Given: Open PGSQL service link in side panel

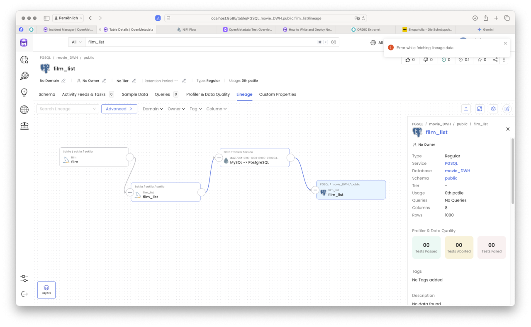Looking at the screenshot, I should tap(451, 163).
